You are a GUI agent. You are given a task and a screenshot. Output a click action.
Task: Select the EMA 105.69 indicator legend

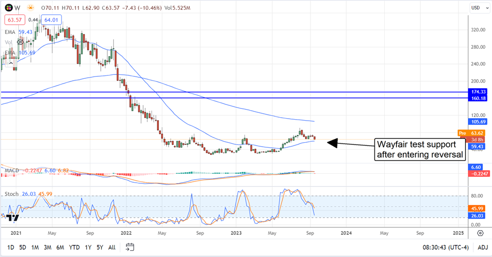pos(20,53)
